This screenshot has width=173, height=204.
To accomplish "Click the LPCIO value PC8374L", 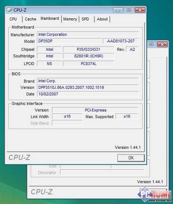I will [89, 64].
